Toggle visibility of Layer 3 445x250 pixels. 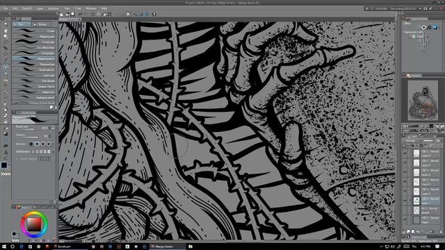405,191
